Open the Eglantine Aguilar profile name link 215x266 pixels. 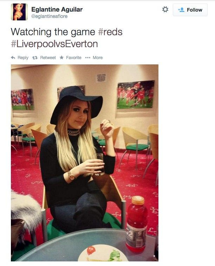tap(57, 9)
